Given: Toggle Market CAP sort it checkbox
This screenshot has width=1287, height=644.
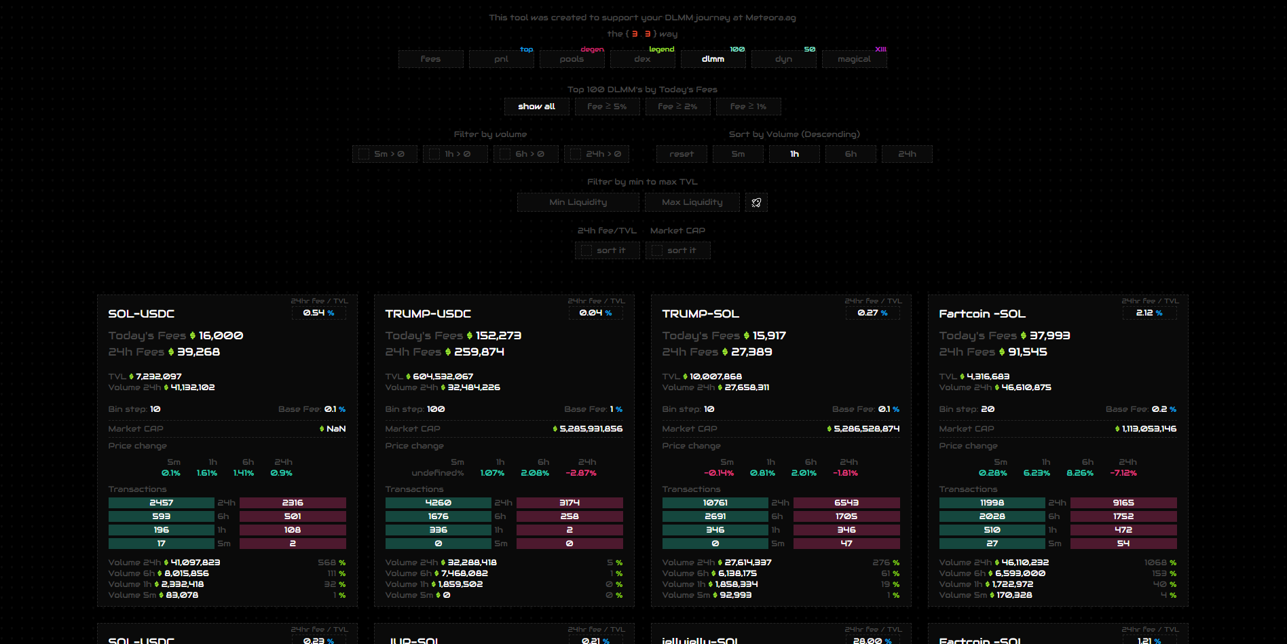Looking at the screenshot, I should tap(657, 250).
